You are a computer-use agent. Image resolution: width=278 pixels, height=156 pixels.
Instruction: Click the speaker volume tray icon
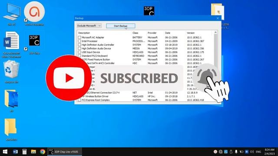click(x=252, y=152)
